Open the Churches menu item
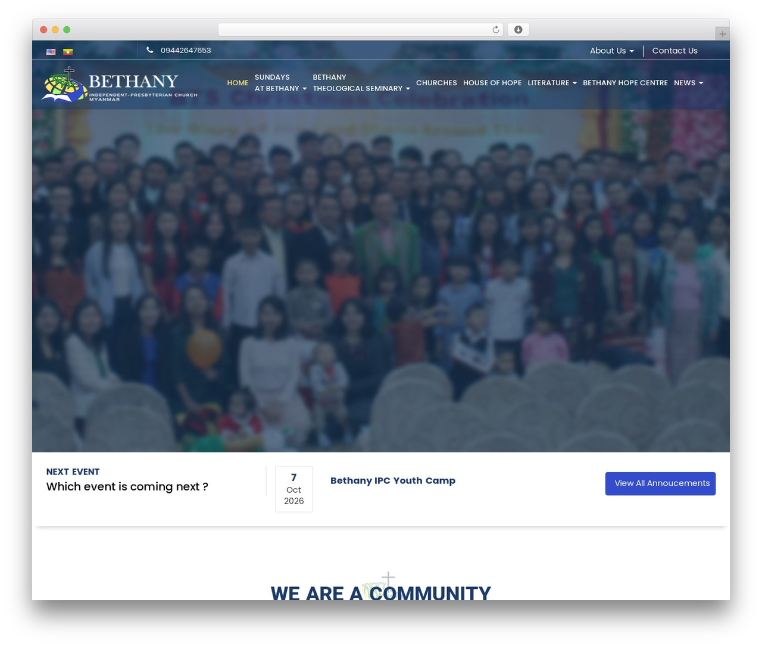The image size is (762, 646). tap(436, 83)
